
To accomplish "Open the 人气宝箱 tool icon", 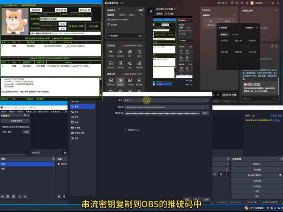I will (129, 81).
